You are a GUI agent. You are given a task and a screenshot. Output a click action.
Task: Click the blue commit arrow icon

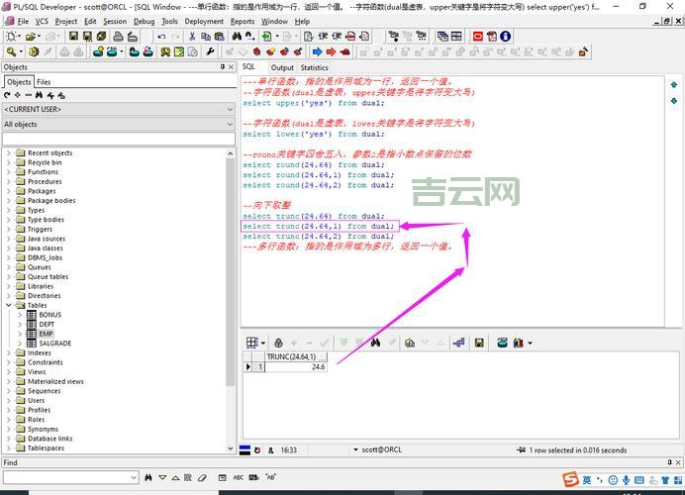(317, 51)
